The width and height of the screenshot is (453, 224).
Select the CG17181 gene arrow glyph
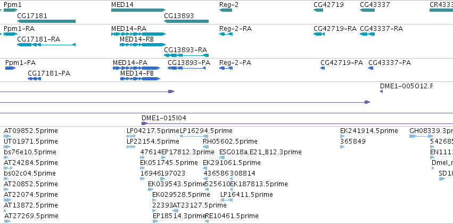[x=46, y=21]
